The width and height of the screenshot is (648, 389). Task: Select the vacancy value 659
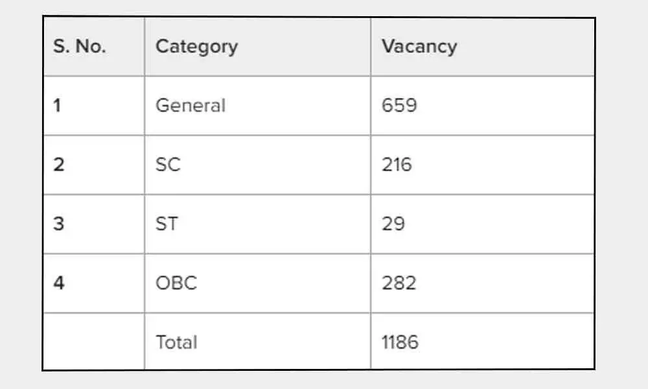coord(399,105)
